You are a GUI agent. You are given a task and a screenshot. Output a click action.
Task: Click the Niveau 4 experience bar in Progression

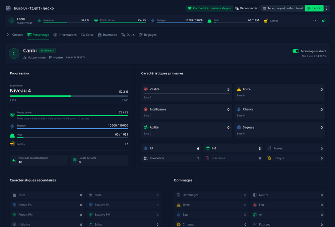point(69,96)
